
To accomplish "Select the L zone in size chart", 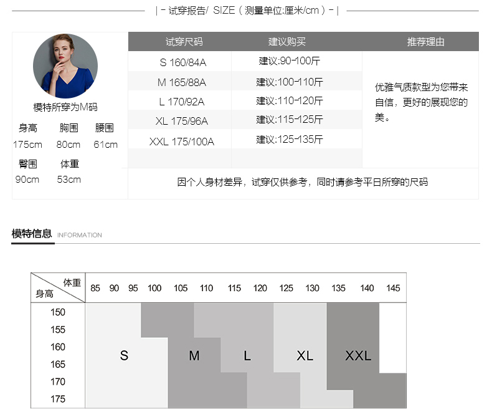I will 247,355.
